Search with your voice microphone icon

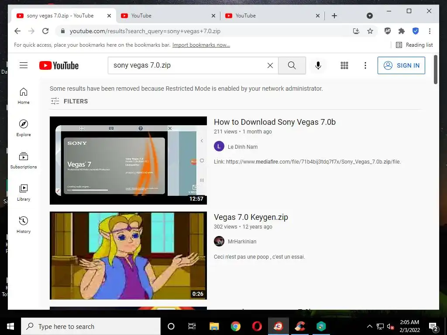click(x=318, y=65)
